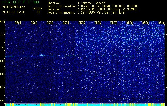This screenshot has width=167, height=106.
Task: Click the HROFFT program title text
Action: click(16, 2)
